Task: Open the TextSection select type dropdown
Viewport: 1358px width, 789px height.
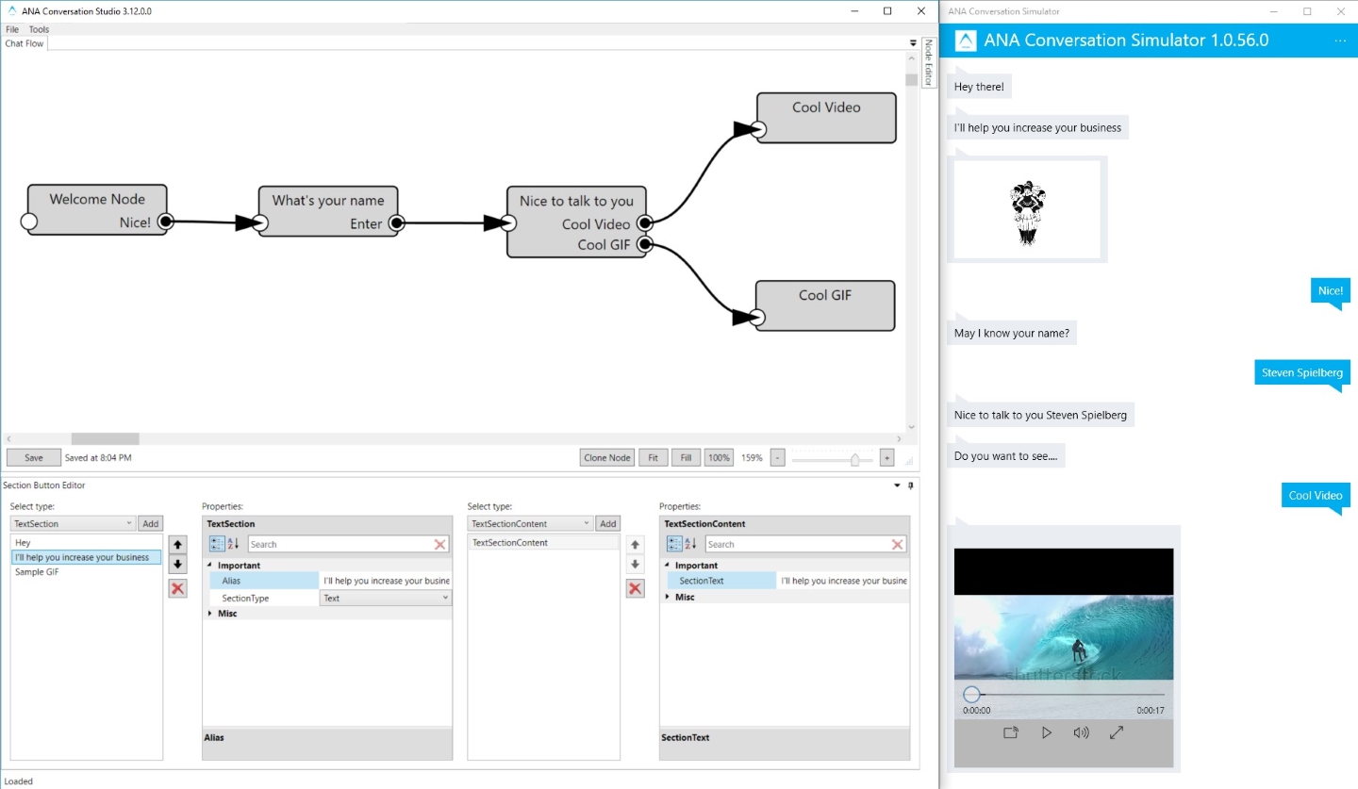Action: [73, 523]
